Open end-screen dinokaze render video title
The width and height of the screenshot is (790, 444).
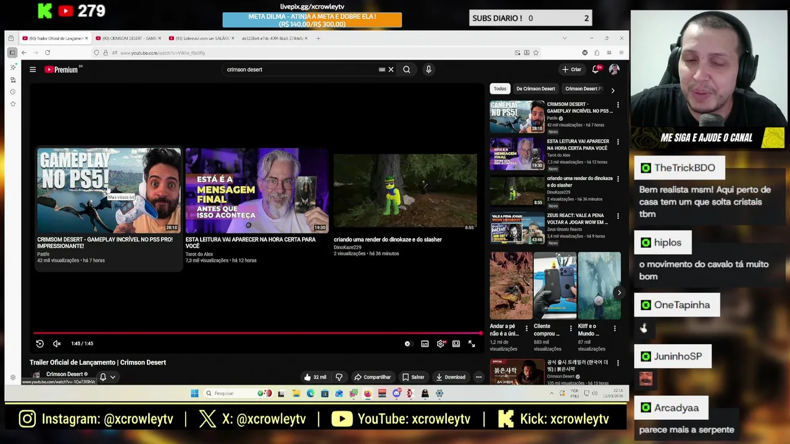[388, 239]
